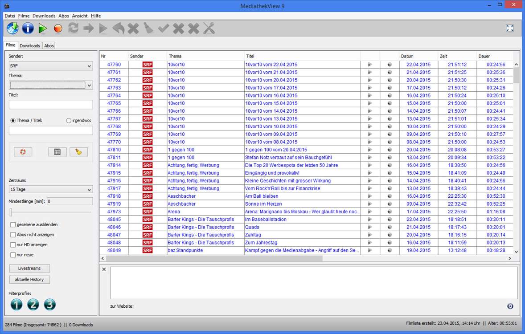Record the film 'Quads'
The width and height of the screenshot is (525, 334).
(390, 227)
